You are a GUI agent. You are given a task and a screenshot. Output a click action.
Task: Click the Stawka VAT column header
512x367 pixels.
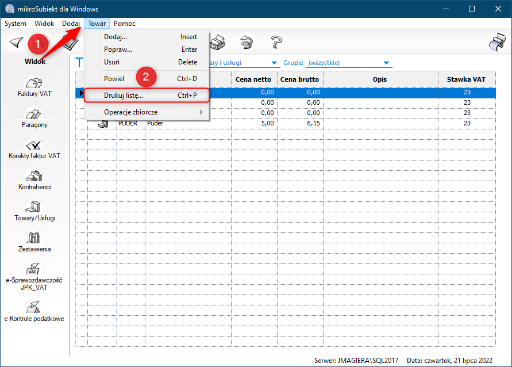(467, 79)
